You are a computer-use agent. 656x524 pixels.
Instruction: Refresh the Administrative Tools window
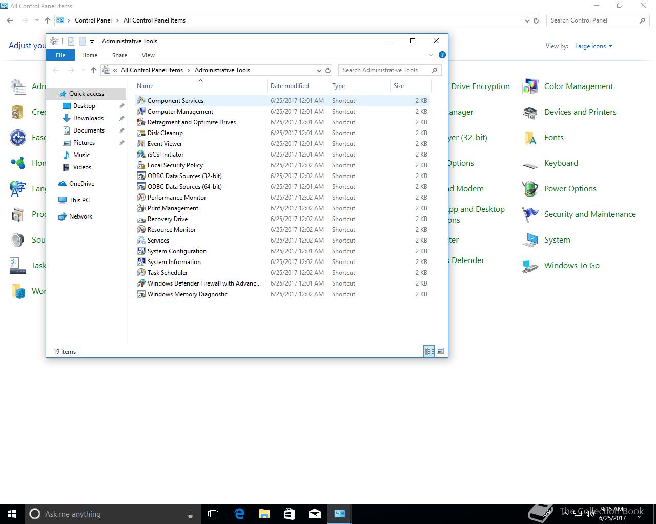[x=328, y=70]
